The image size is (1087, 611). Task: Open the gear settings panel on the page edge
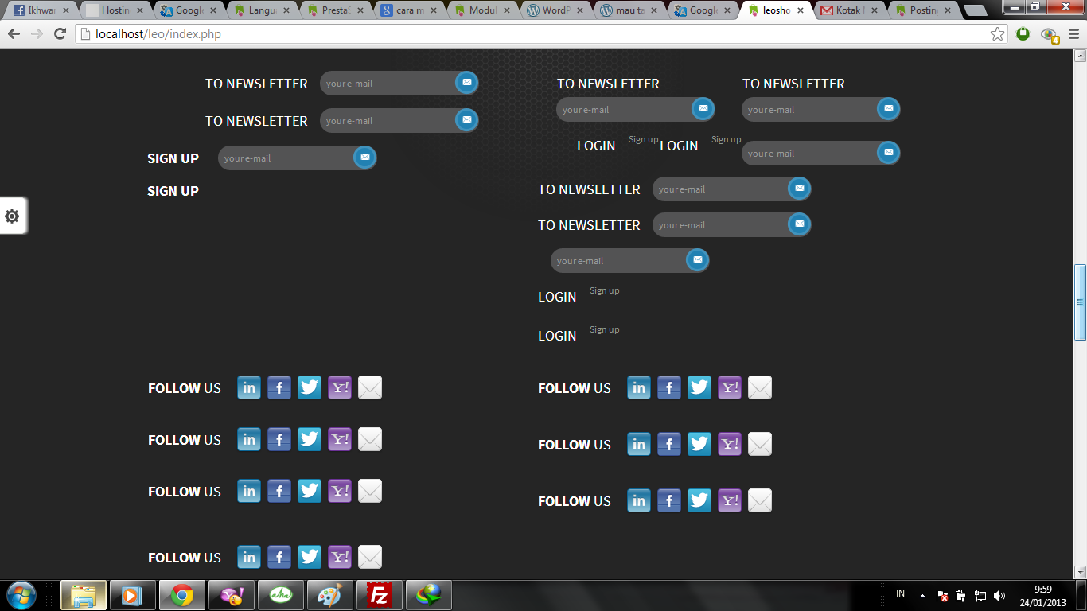point(12,216)
